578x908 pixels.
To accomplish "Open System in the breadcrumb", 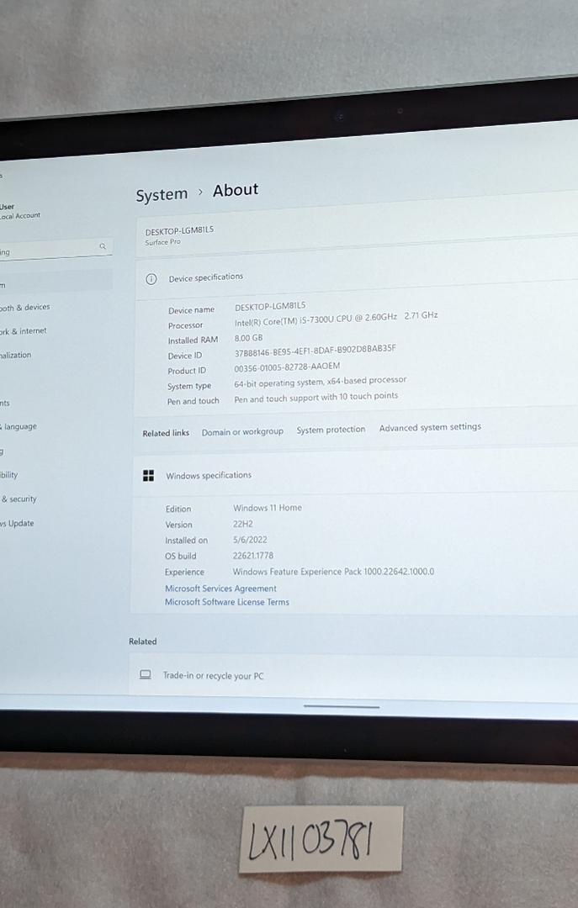I will click(x=162, y=195).
